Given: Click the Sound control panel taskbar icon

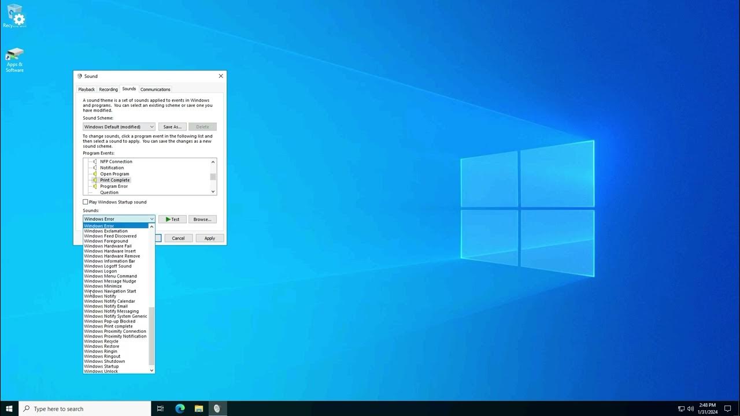Looking at the screenshot, I should click(x=217, y=408).
